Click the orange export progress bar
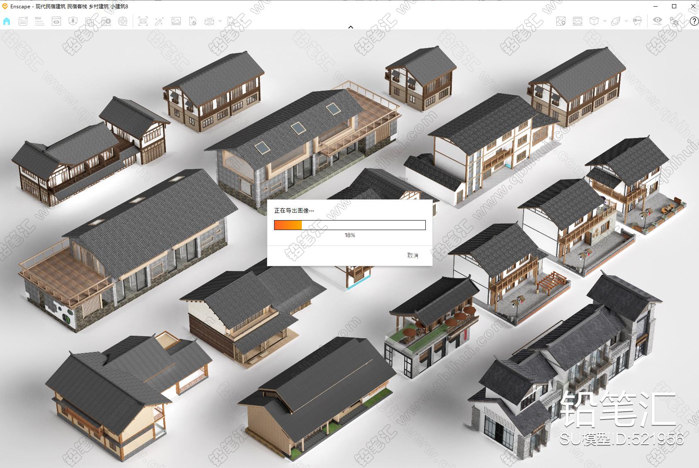This screenshot has width=699, height=468. pos(350,225)
